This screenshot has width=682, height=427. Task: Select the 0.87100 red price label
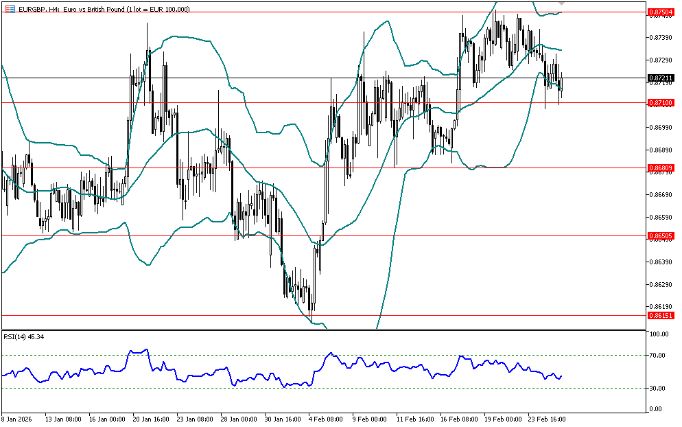pyautogui.click(x=659, y=102)
